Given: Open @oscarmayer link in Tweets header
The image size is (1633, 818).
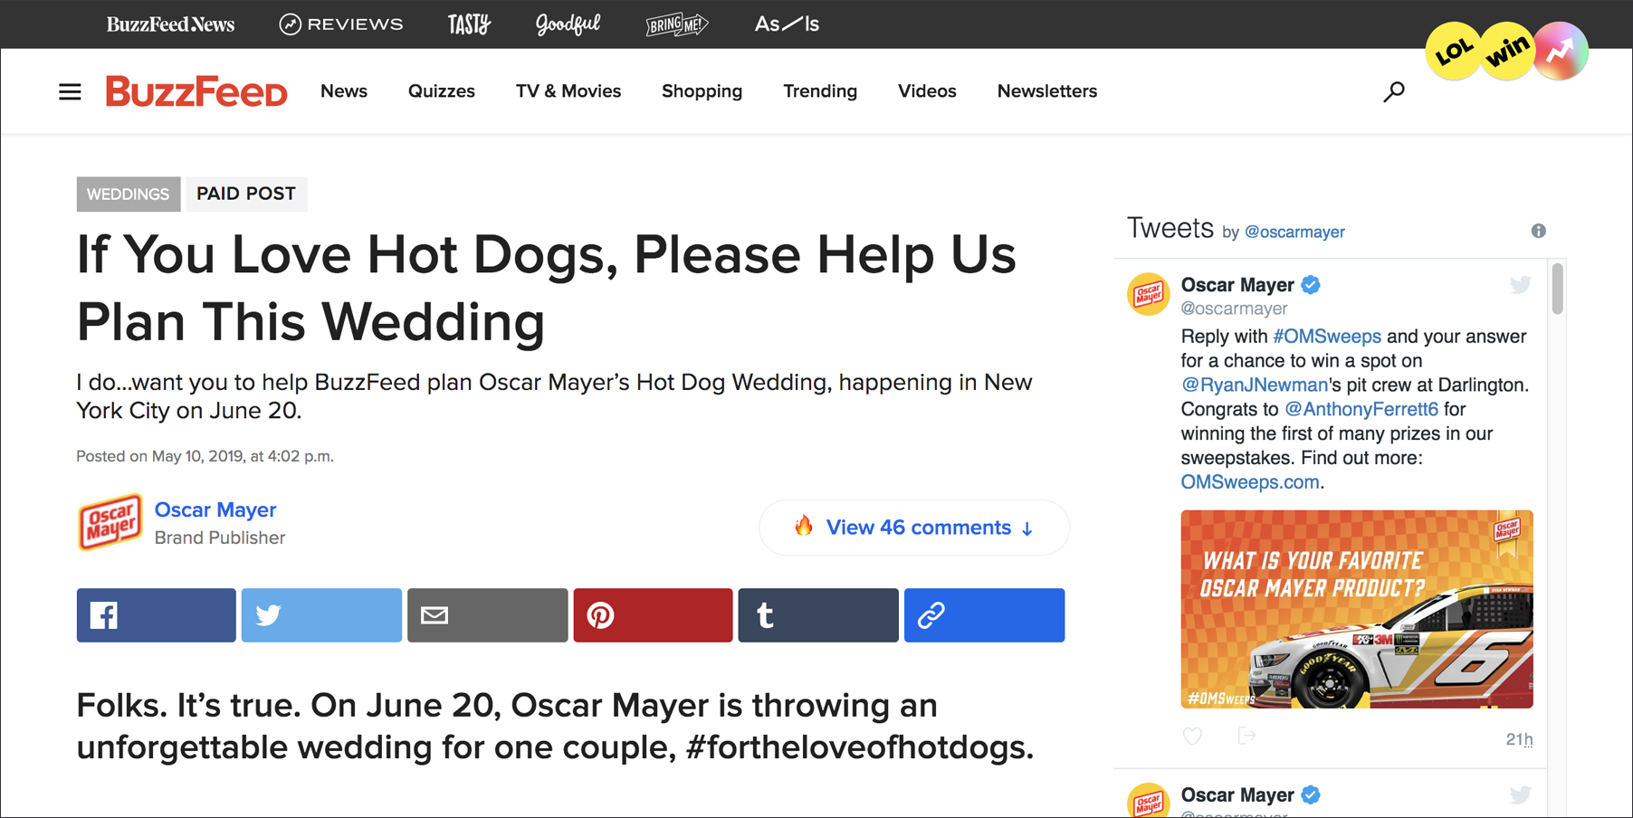Looking at the screenshot, I should coord(1294,232).
